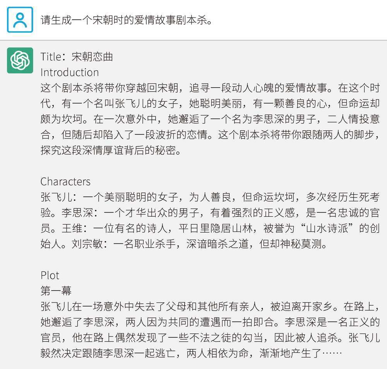
Task: Click the green ChatGPT logo icon
Action: coord(20,61)
